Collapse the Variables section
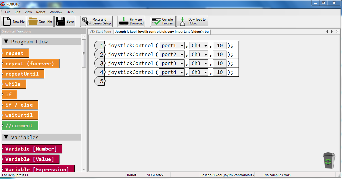This screenshot has height=179, width=342. click(x=6, y=137)
